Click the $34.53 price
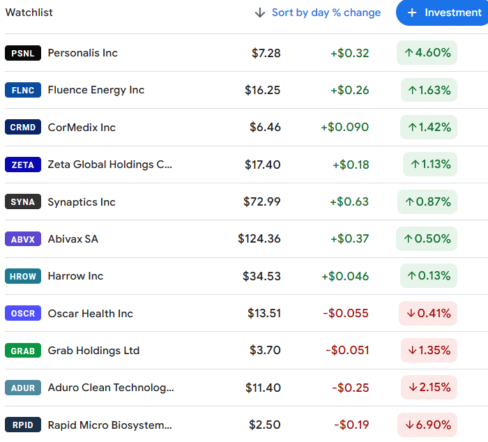Image resolution: width=488 pixels, height=442 pixels. click(261, 276)
